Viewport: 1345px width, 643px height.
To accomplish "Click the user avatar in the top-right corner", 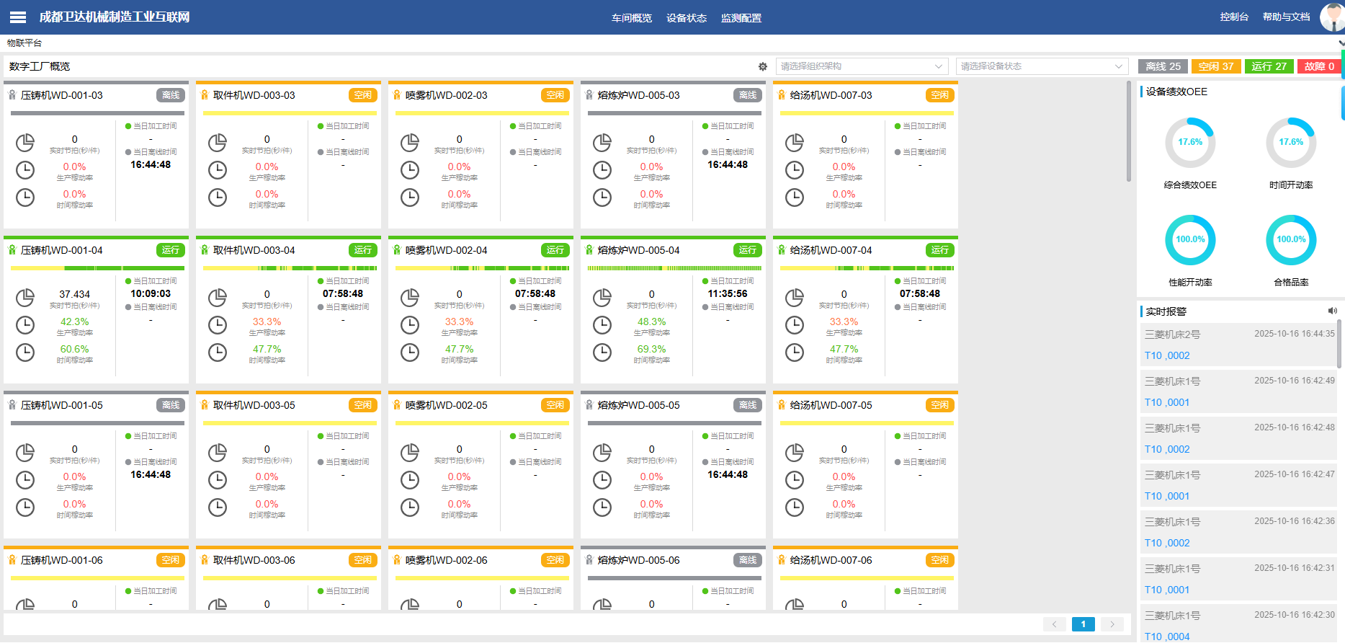I will coord(1331,17).
